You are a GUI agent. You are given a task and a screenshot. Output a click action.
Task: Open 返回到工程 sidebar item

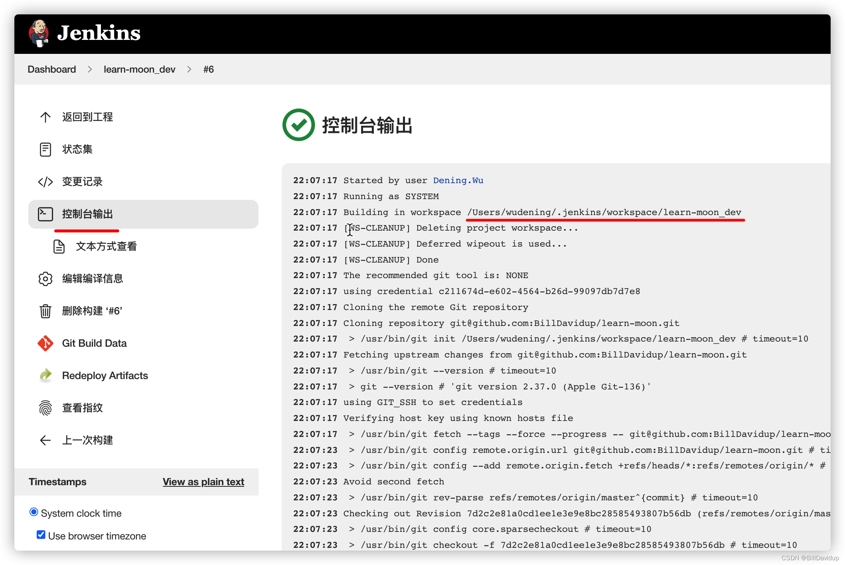[87, 117]
